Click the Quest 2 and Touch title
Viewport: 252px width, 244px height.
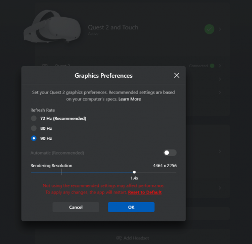click(x=113, y=27)
